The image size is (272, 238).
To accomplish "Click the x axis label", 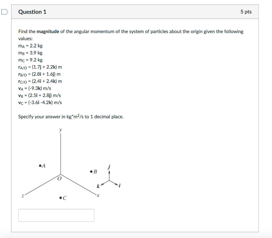I will pos(98,196).
